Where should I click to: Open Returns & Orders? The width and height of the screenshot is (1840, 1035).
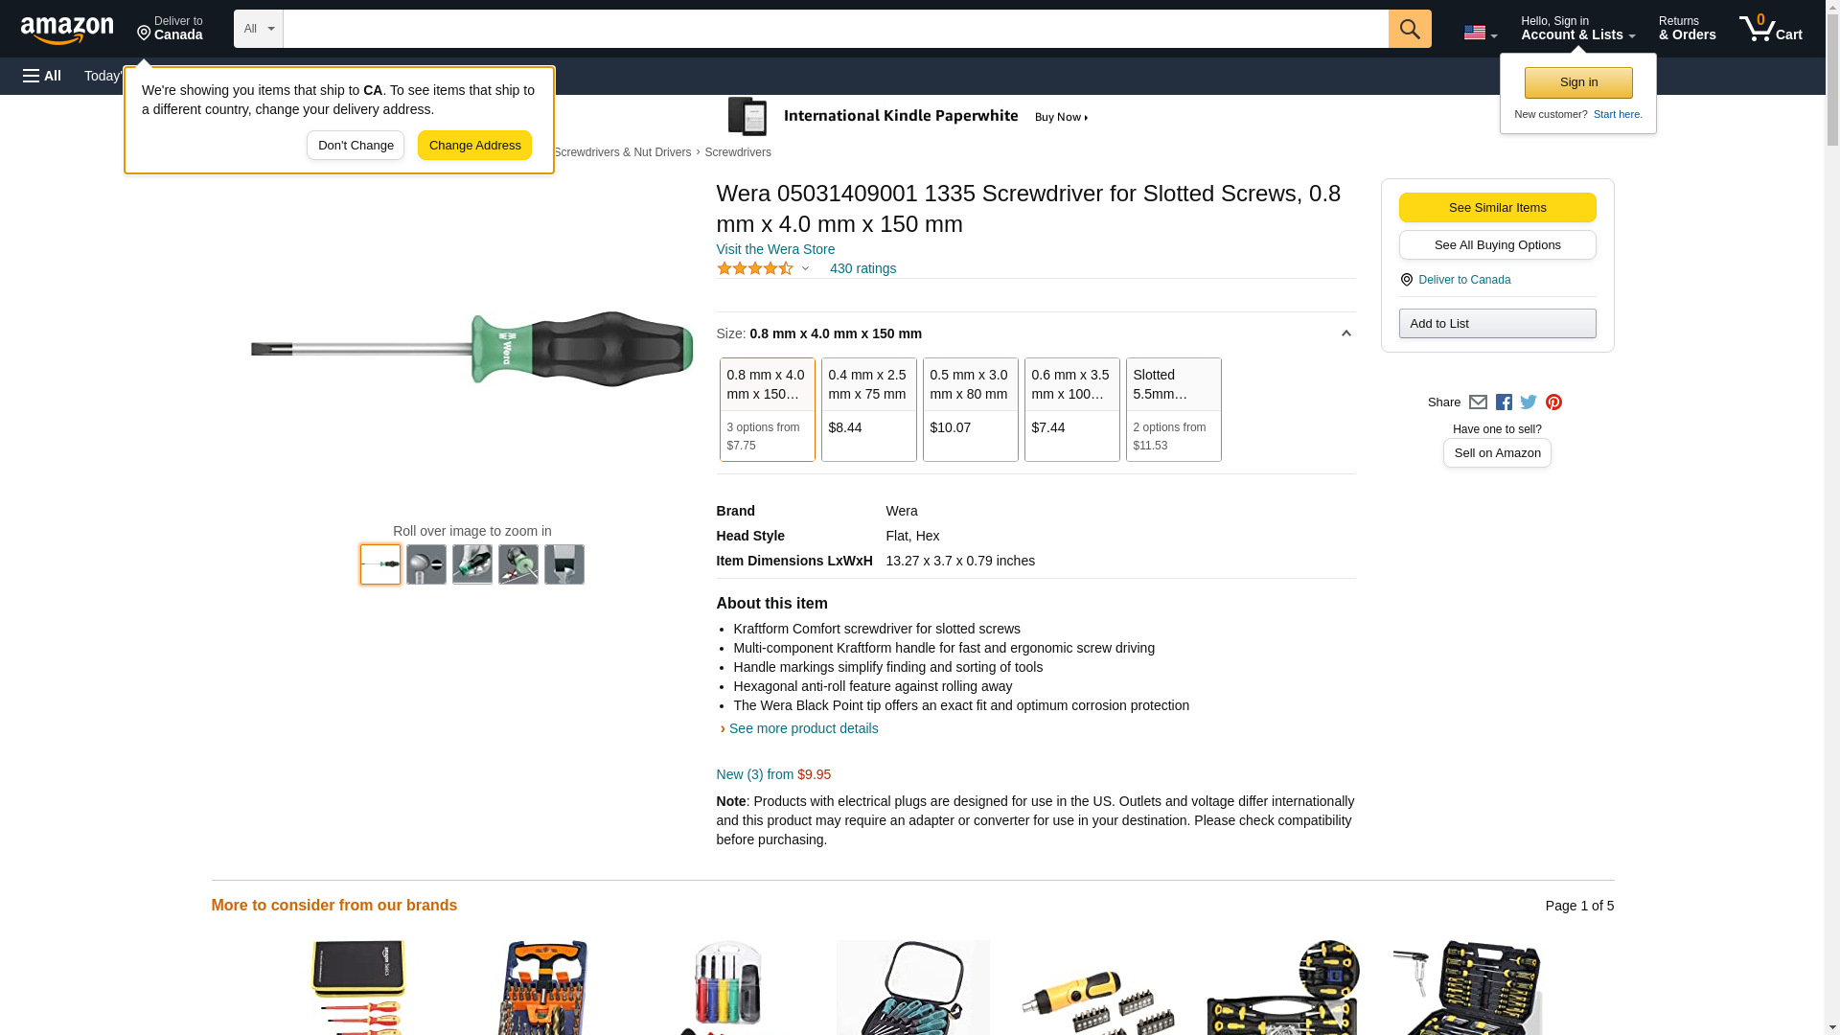[x=1687, y=29]
